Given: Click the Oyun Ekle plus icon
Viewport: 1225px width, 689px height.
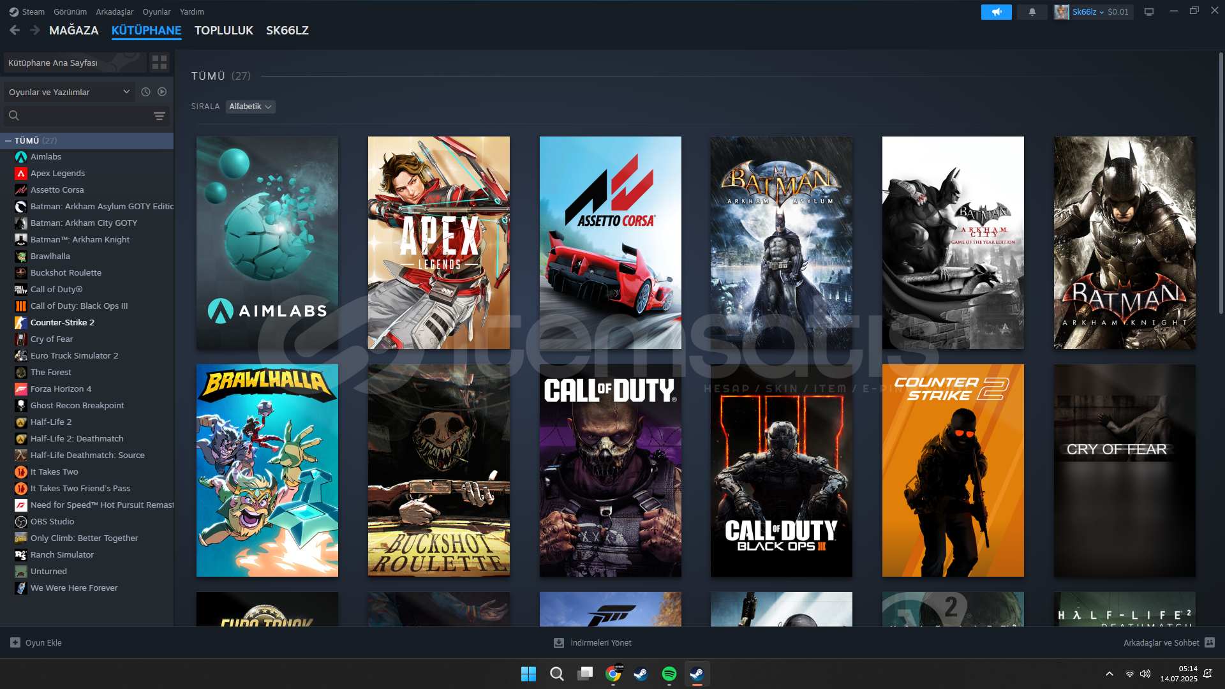Looking at the screenshot, I should coord(15,642).
